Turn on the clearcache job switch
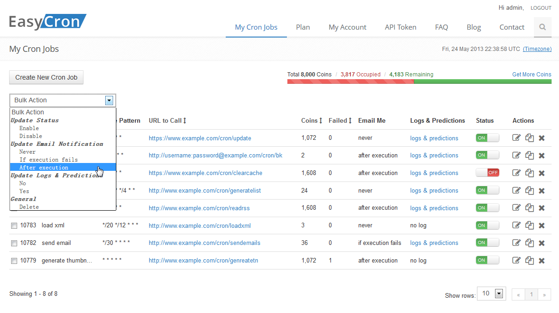This screenshot has height=313, width=559. pyautogui.click(x=488, y=173)
